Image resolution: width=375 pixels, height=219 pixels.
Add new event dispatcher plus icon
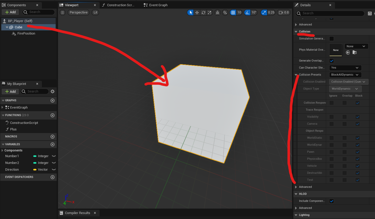coord(53,177)
